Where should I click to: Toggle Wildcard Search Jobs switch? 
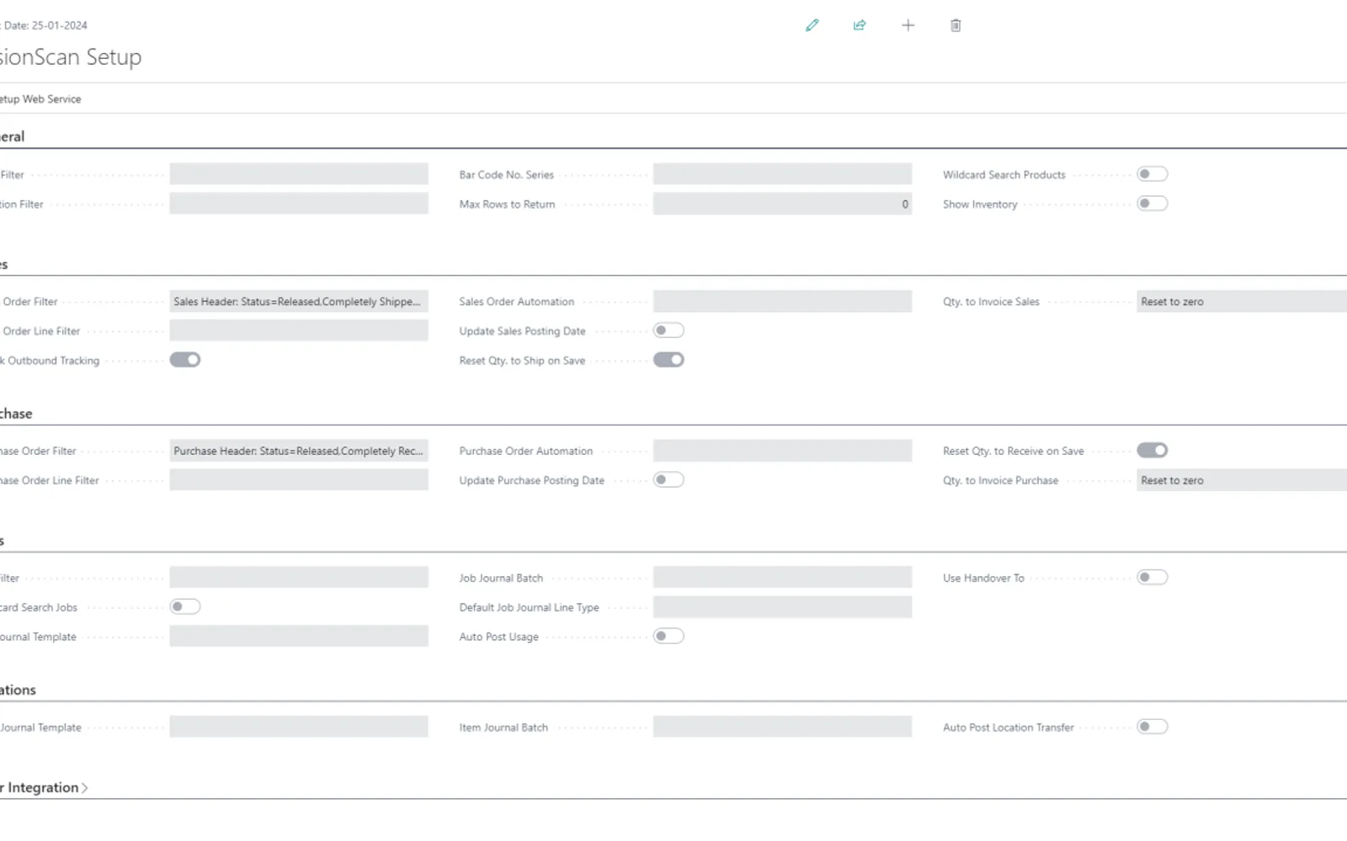pyautogui.click(x=185, y=606)
